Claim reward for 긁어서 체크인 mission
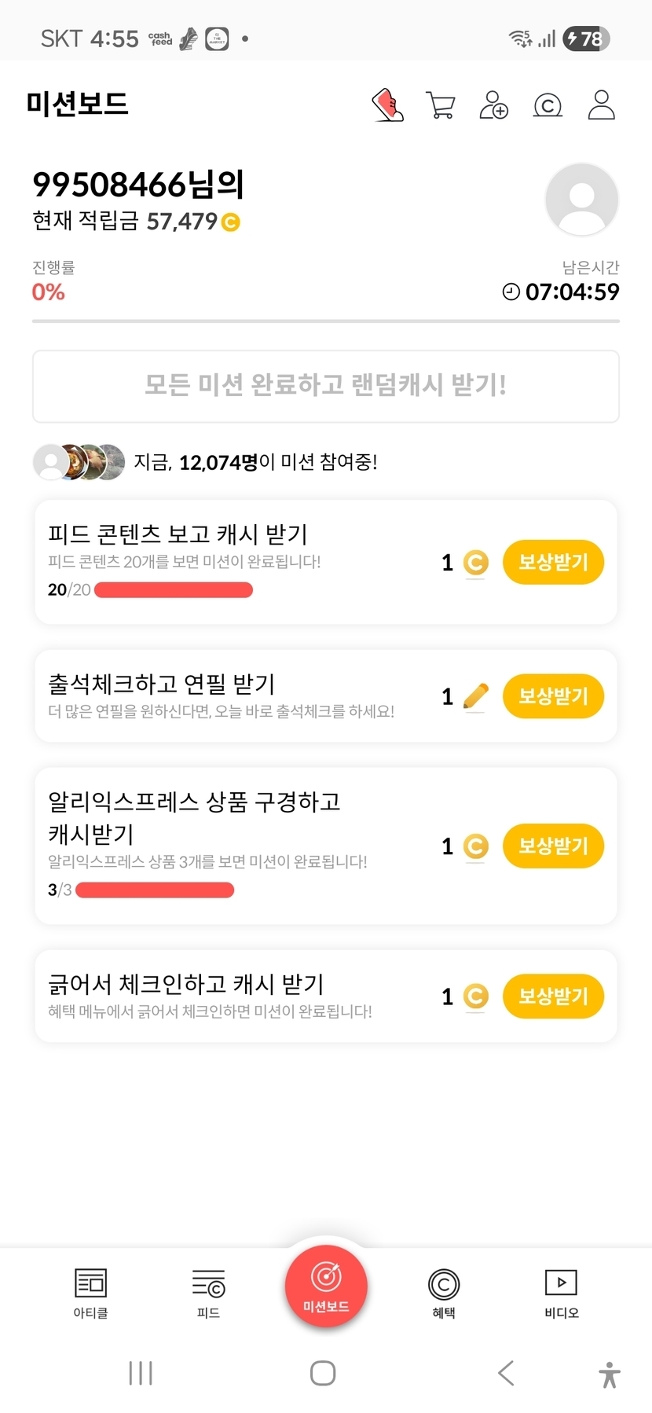This screenshot has width=652, height=1413. (x=553, y=996)
